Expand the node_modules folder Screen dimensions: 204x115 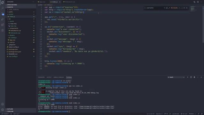pos(20,10)
